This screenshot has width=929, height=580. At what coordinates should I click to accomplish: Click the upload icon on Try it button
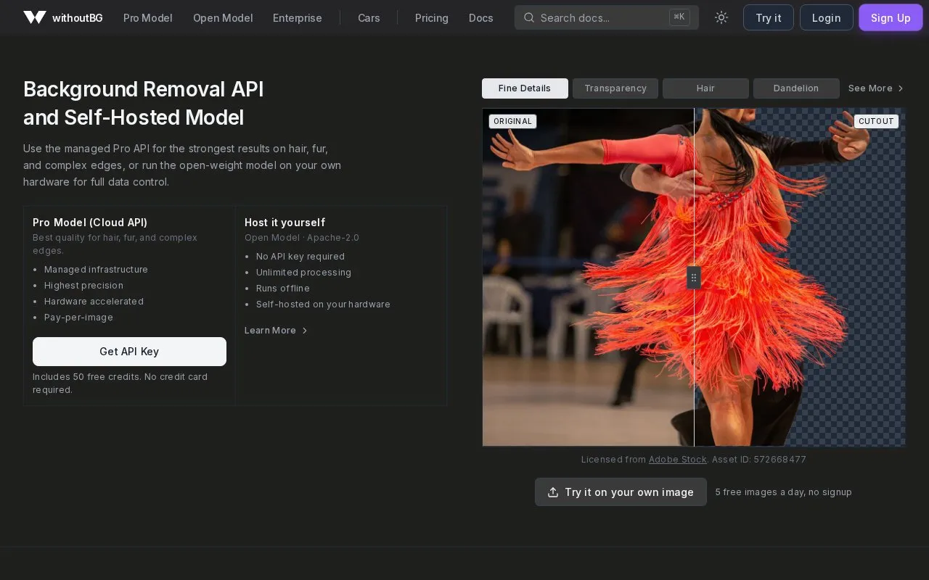click(x=553, y=492)
